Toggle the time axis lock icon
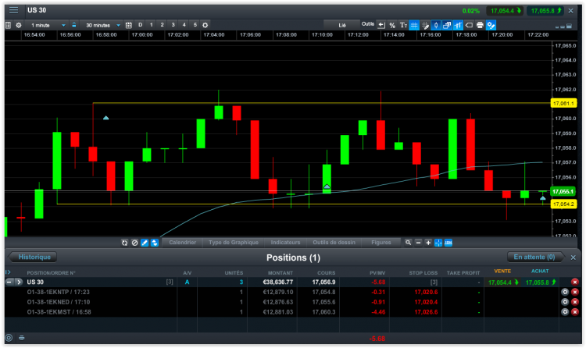The height and width of the screenshot is (348, 586). 74,25
